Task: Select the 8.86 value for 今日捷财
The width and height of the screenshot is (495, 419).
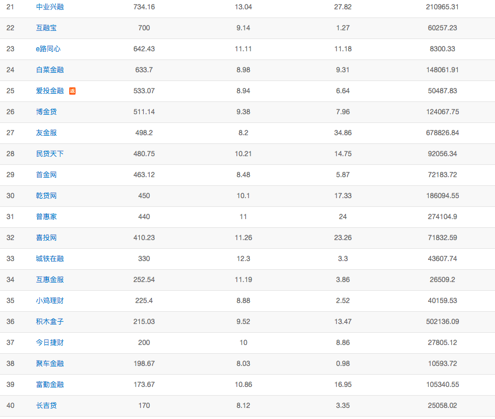Action: click(x=343, y=343)
